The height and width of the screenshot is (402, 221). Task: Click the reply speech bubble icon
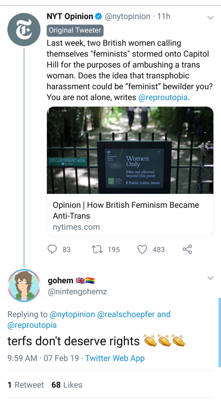52,249
